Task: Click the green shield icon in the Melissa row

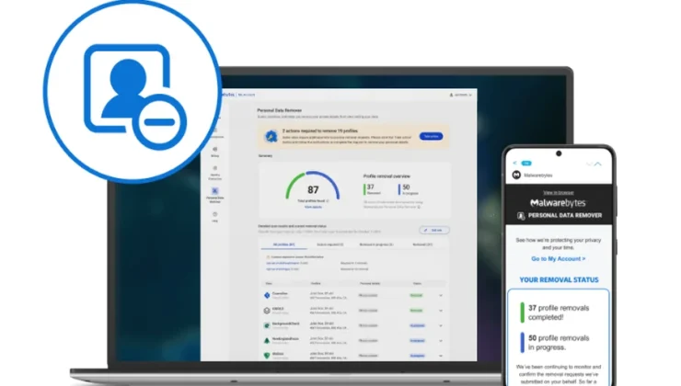Action: click(267, 355)
